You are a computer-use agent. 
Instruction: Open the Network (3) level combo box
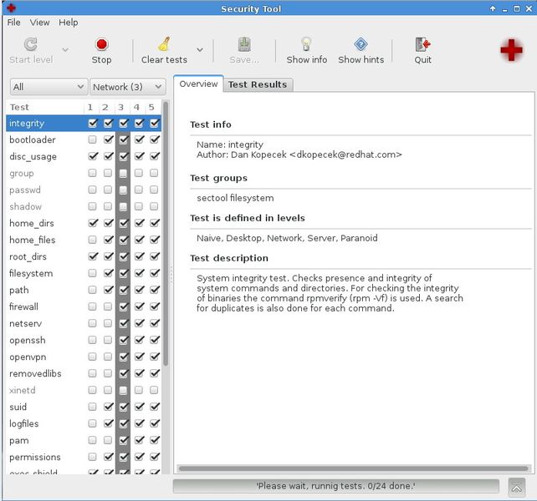click(x=127, y=87)
